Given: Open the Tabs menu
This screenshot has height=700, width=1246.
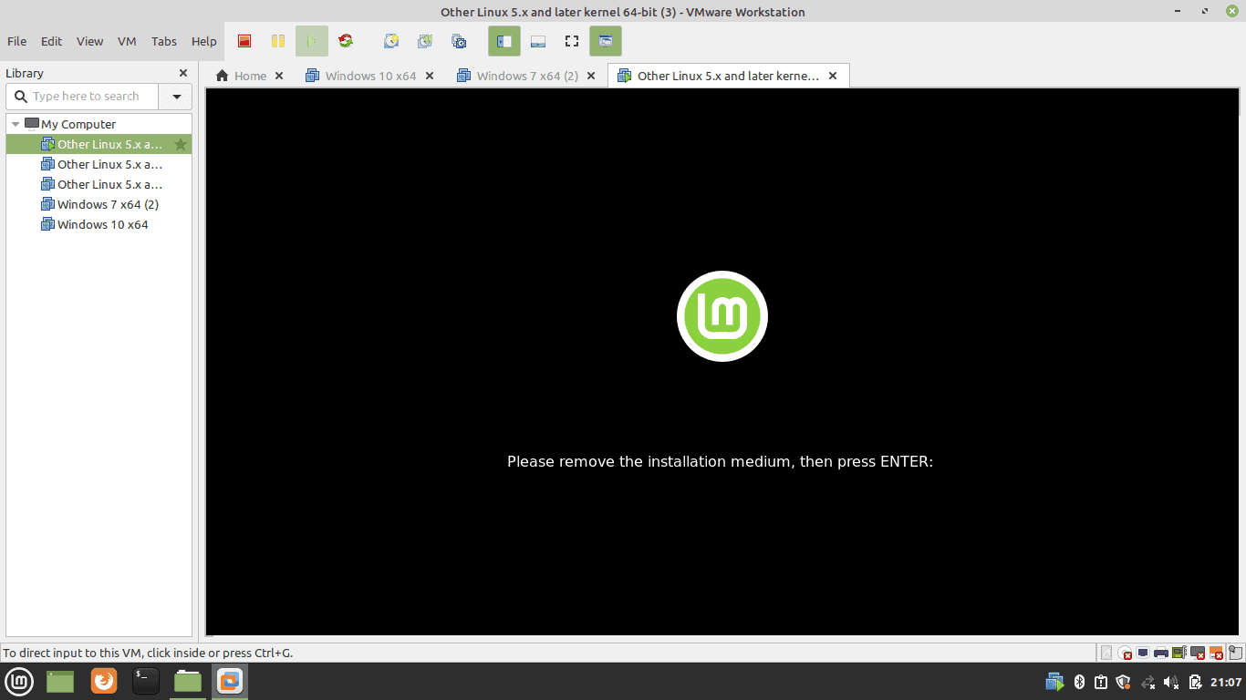Looking at the screenshot, I should click(x=164, y=41).
